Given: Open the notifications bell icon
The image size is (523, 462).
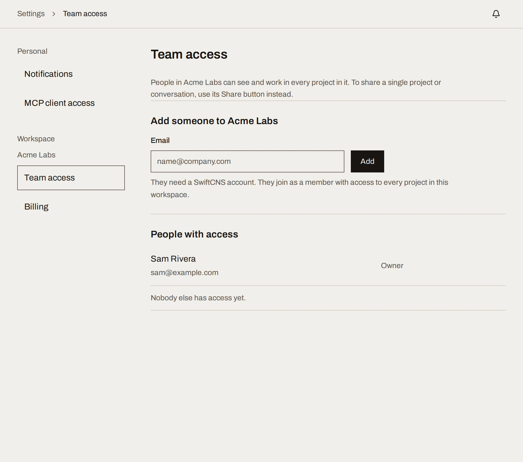Looking at the screenshot, I should (x=496, y=14).
